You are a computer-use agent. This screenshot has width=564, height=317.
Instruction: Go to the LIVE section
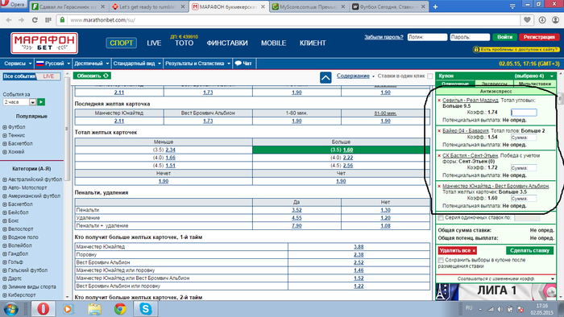(154, 43)
